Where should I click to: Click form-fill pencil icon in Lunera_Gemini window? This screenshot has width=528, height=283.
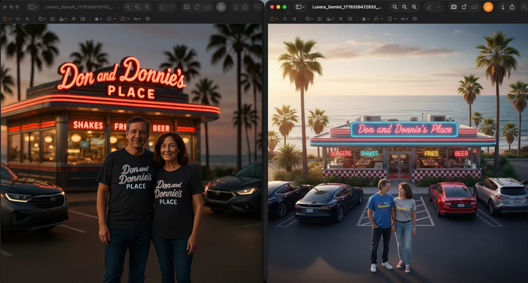tap(474, 7)
